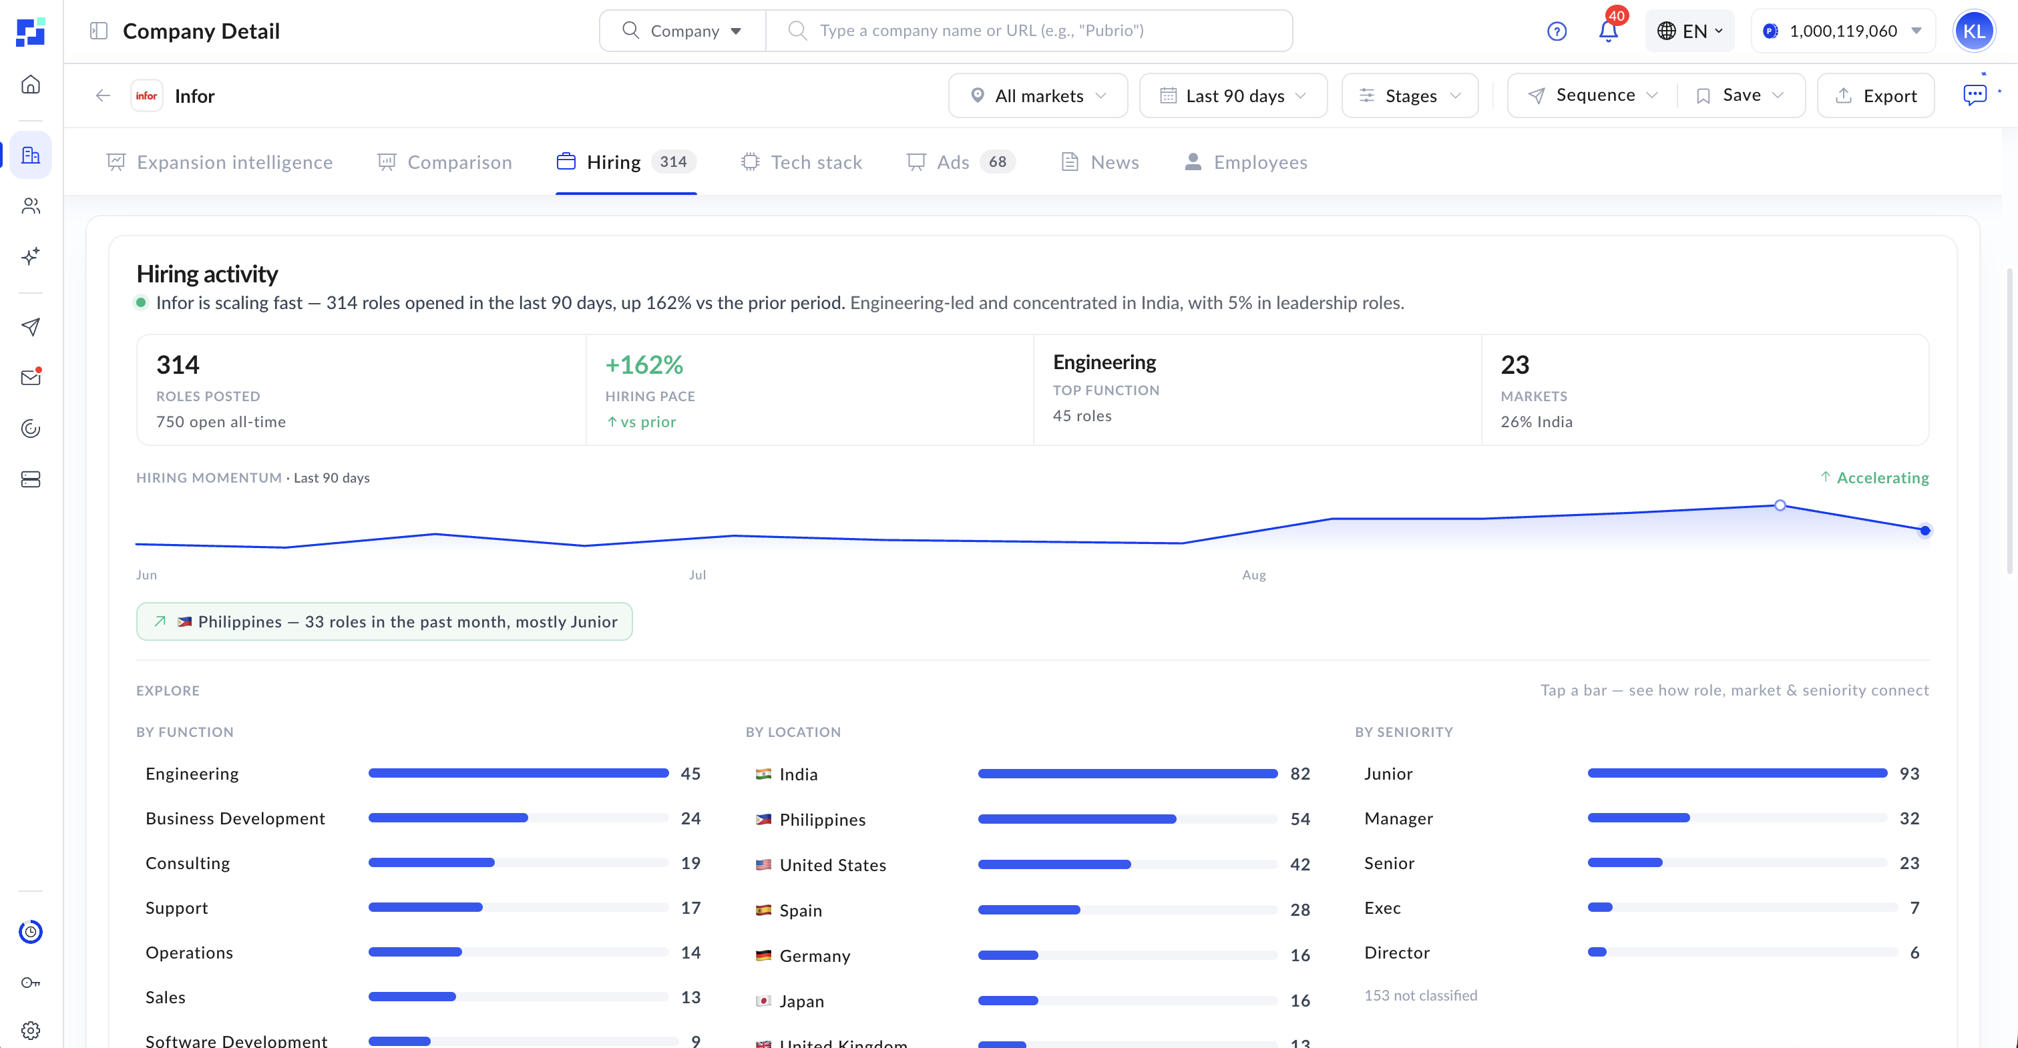Screen dimensions: 2018x1048
Task: Open the companies building icon in sidebar
Action: [x=31, y=155]
